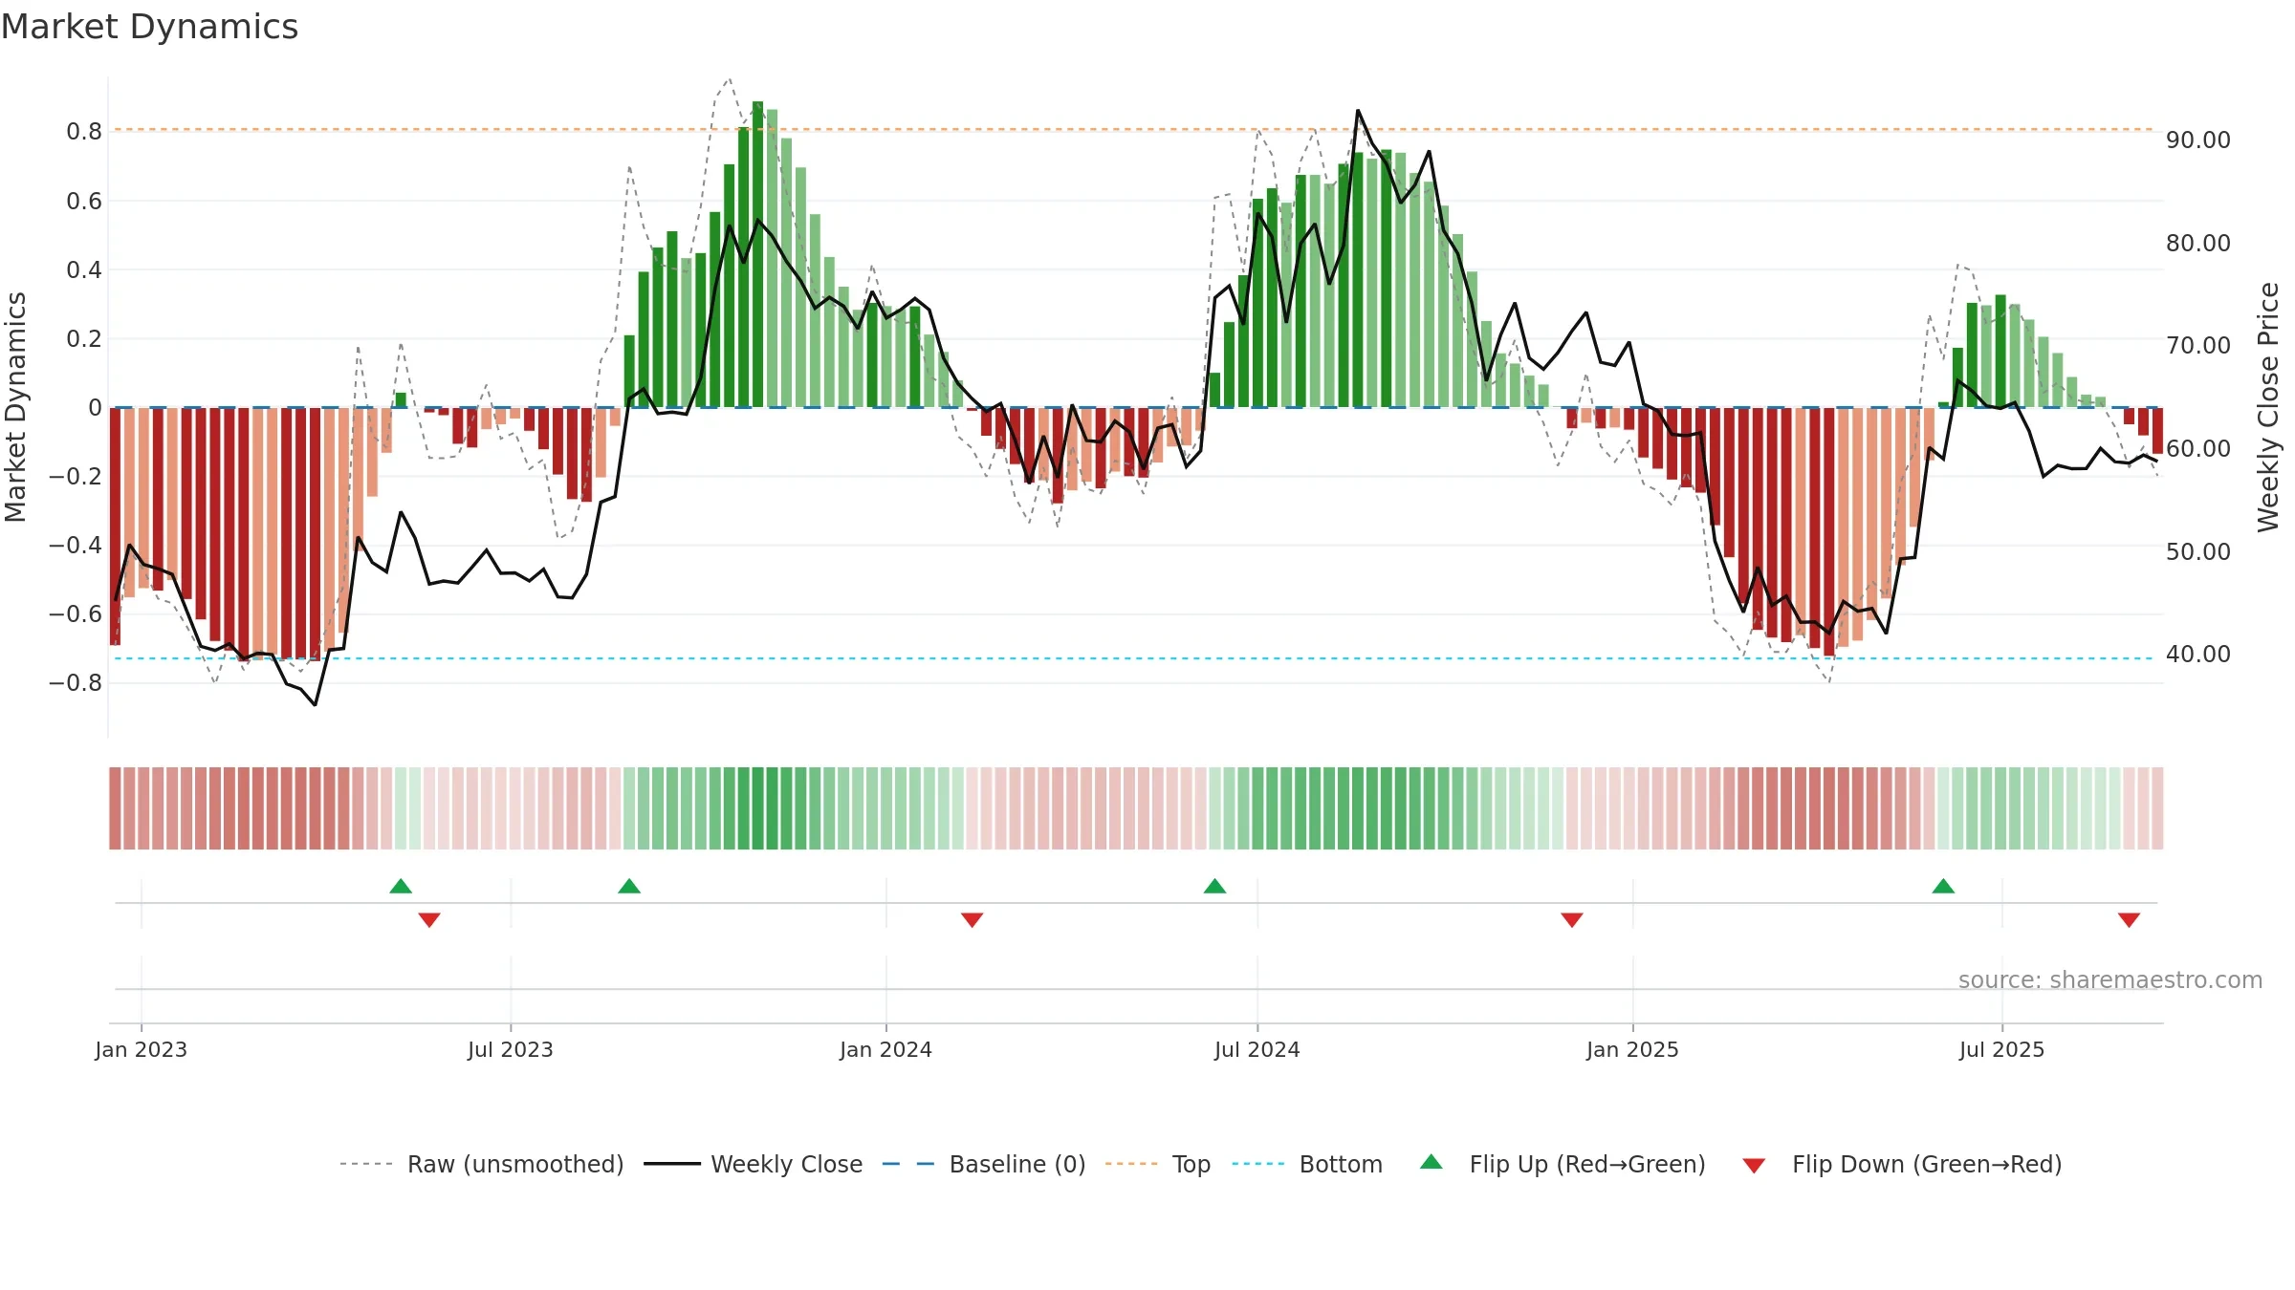This screenshot has width=2295, height=1290.
Task: Click the blue dashed Baseline legend swatch
Action: 908,1164
